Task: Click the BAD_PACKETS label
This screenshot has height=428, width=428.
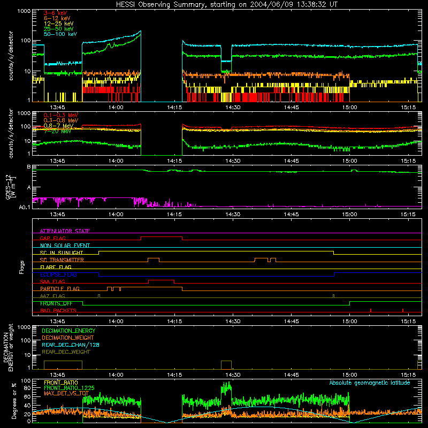Action: click(x=58, y=310)
